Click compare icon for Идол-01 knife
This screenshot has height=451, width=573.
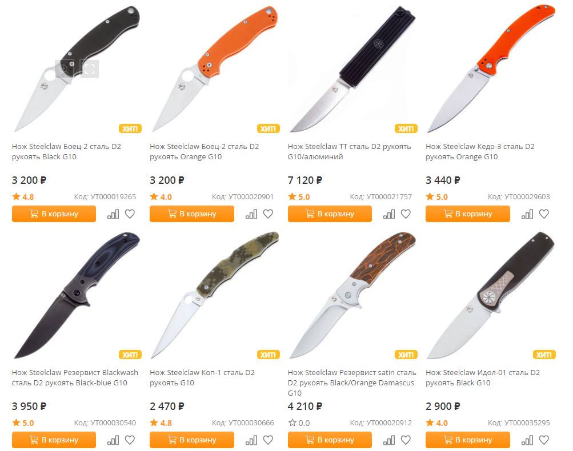point(527,440)
